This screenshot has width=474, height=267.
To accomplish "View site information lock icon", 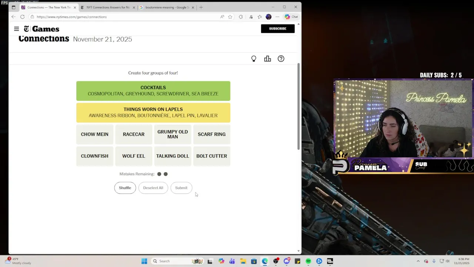I will [33, 17].
